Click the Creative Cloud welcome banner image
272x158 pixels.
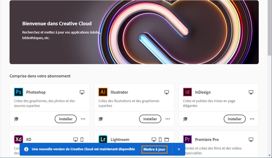click(134, 32)
